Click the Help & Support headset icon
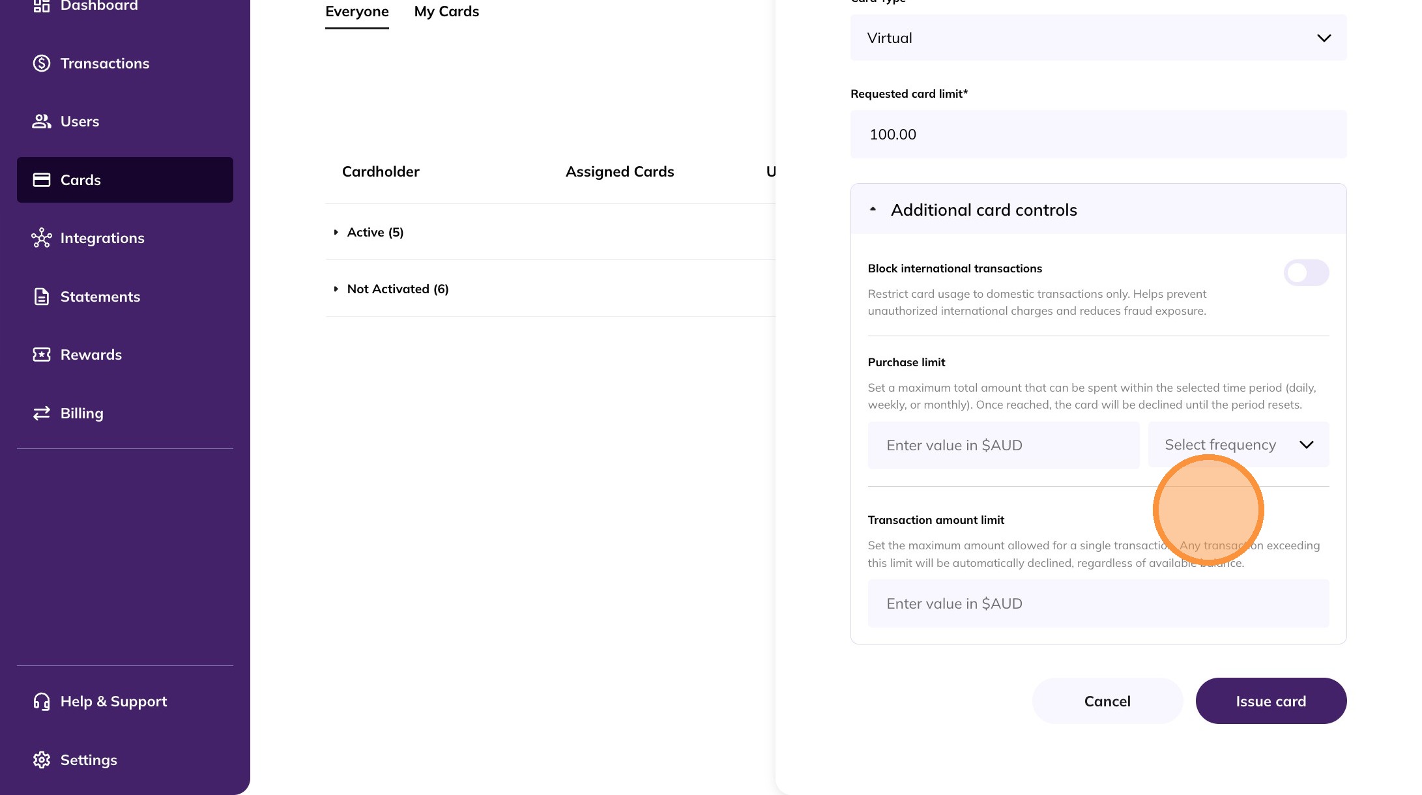Viewport: 1422px width, 795px height. click(42, 701)
